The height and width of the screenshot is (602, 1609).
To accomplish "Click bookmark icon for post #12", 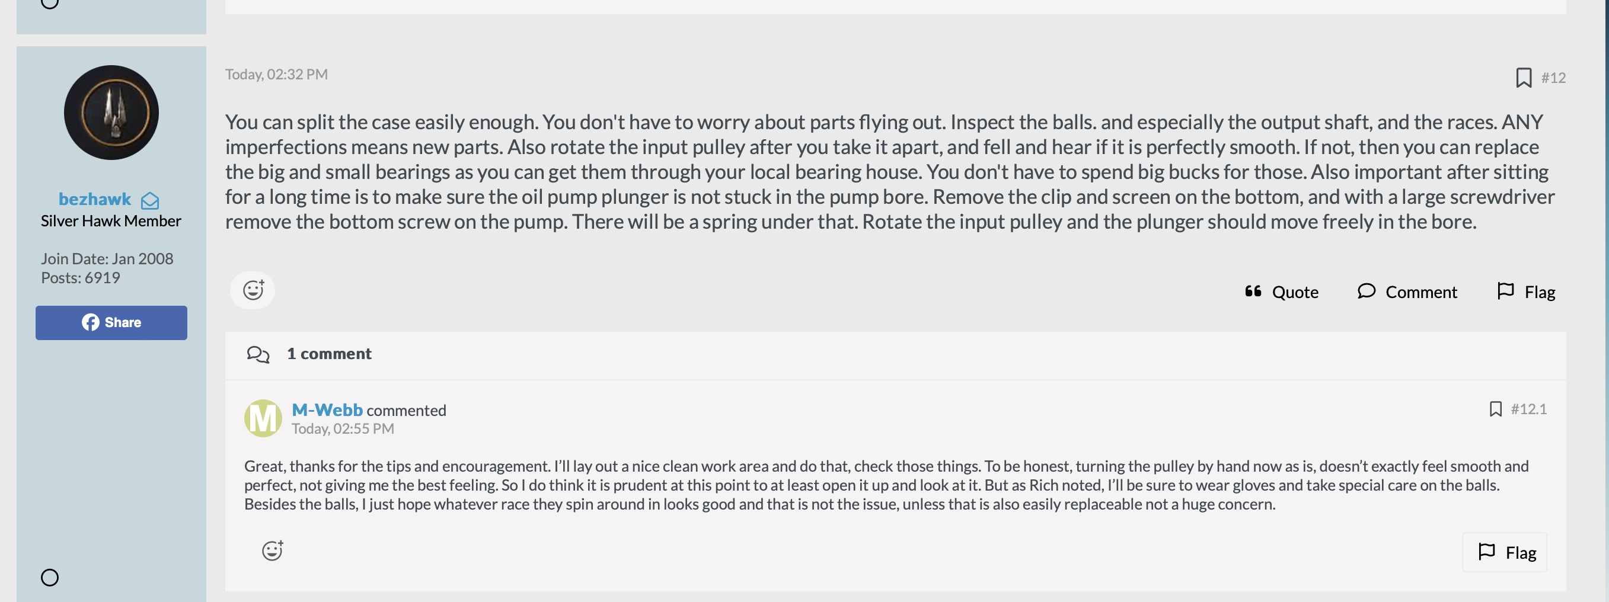I will [x=1524, y=78].
